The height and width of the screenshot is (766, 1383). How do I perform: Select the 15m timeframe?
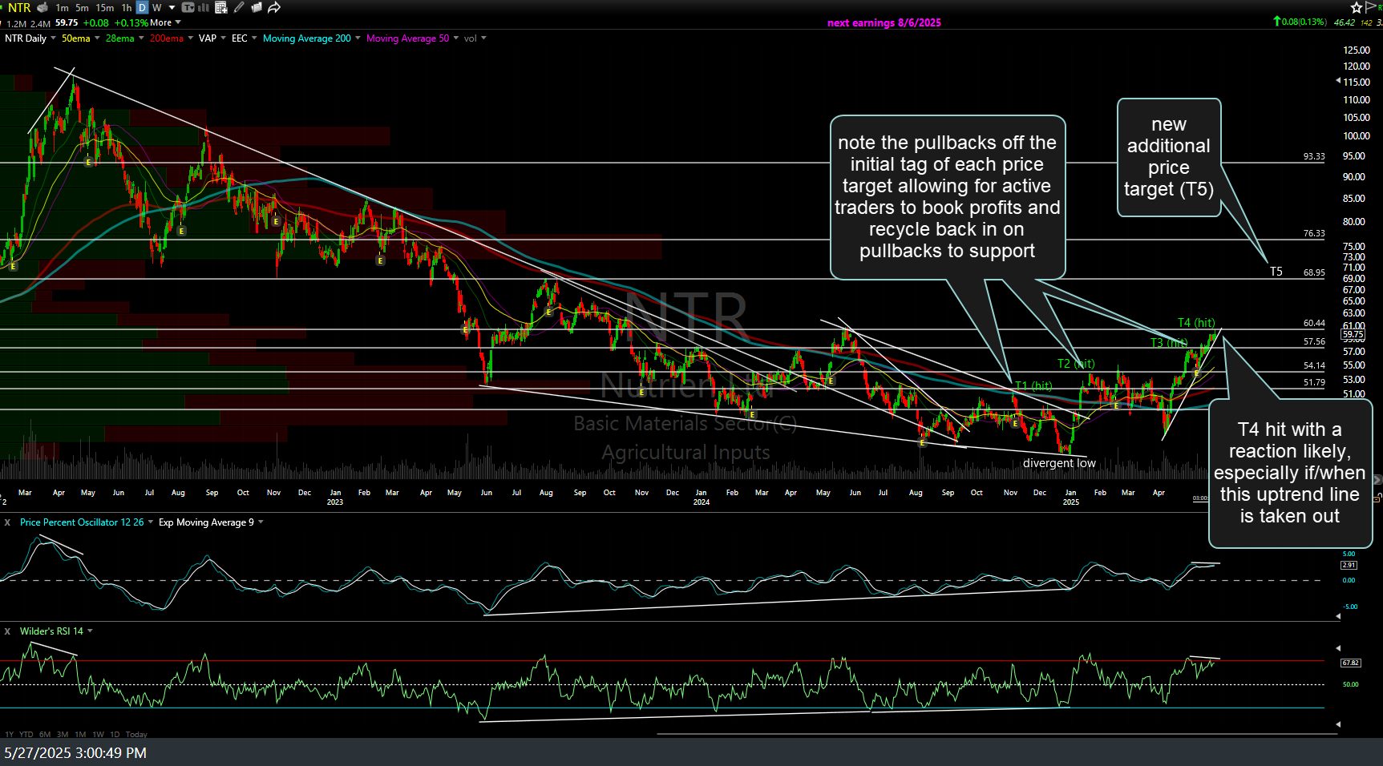click(104, 7)
